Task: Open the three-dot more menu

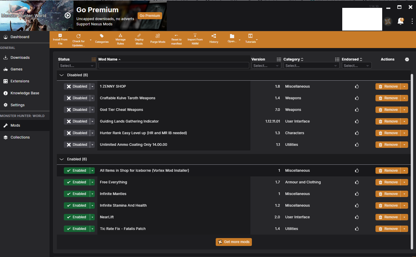Action: click(412, 21)
